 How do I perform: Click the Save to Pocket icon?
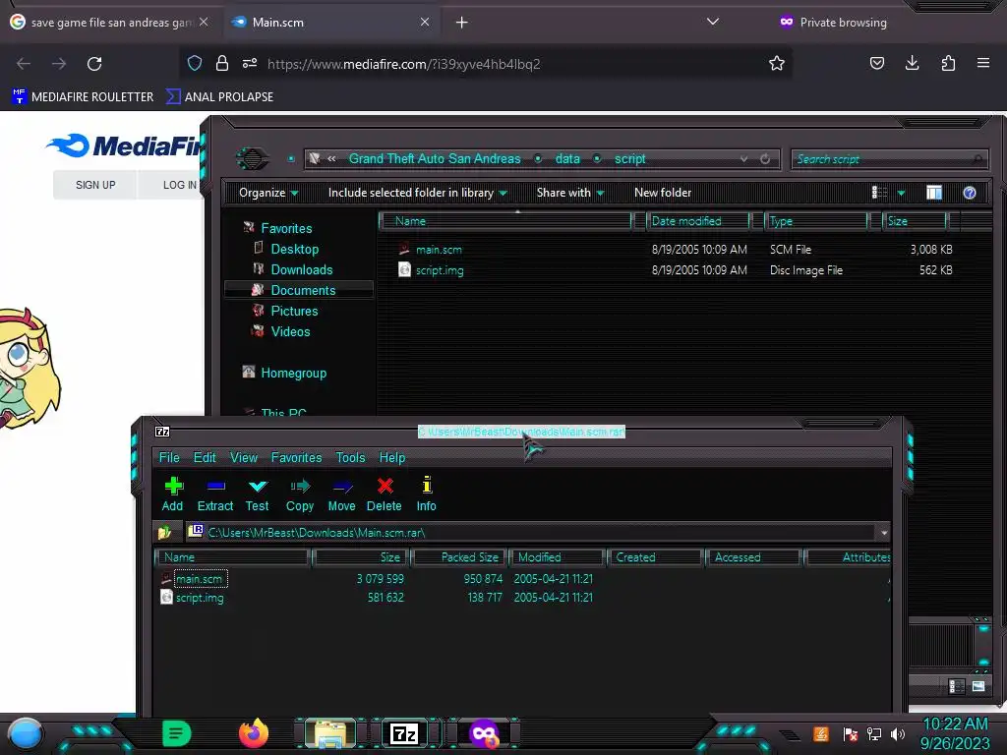[x=876, y=63]
